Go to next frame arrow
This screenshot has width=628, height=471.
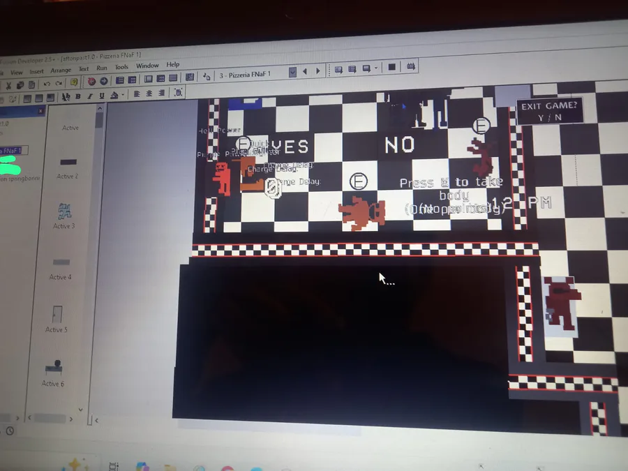(318, 71)
